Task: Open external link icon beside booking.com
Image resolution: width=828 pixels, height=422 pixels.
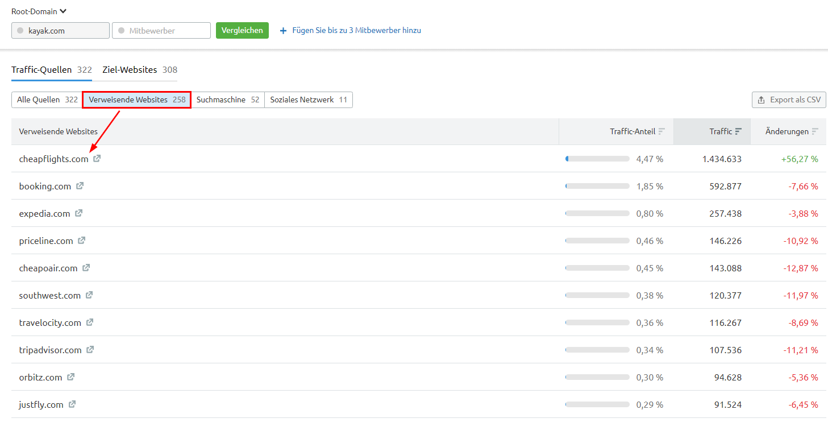Action: pos(80,186)
